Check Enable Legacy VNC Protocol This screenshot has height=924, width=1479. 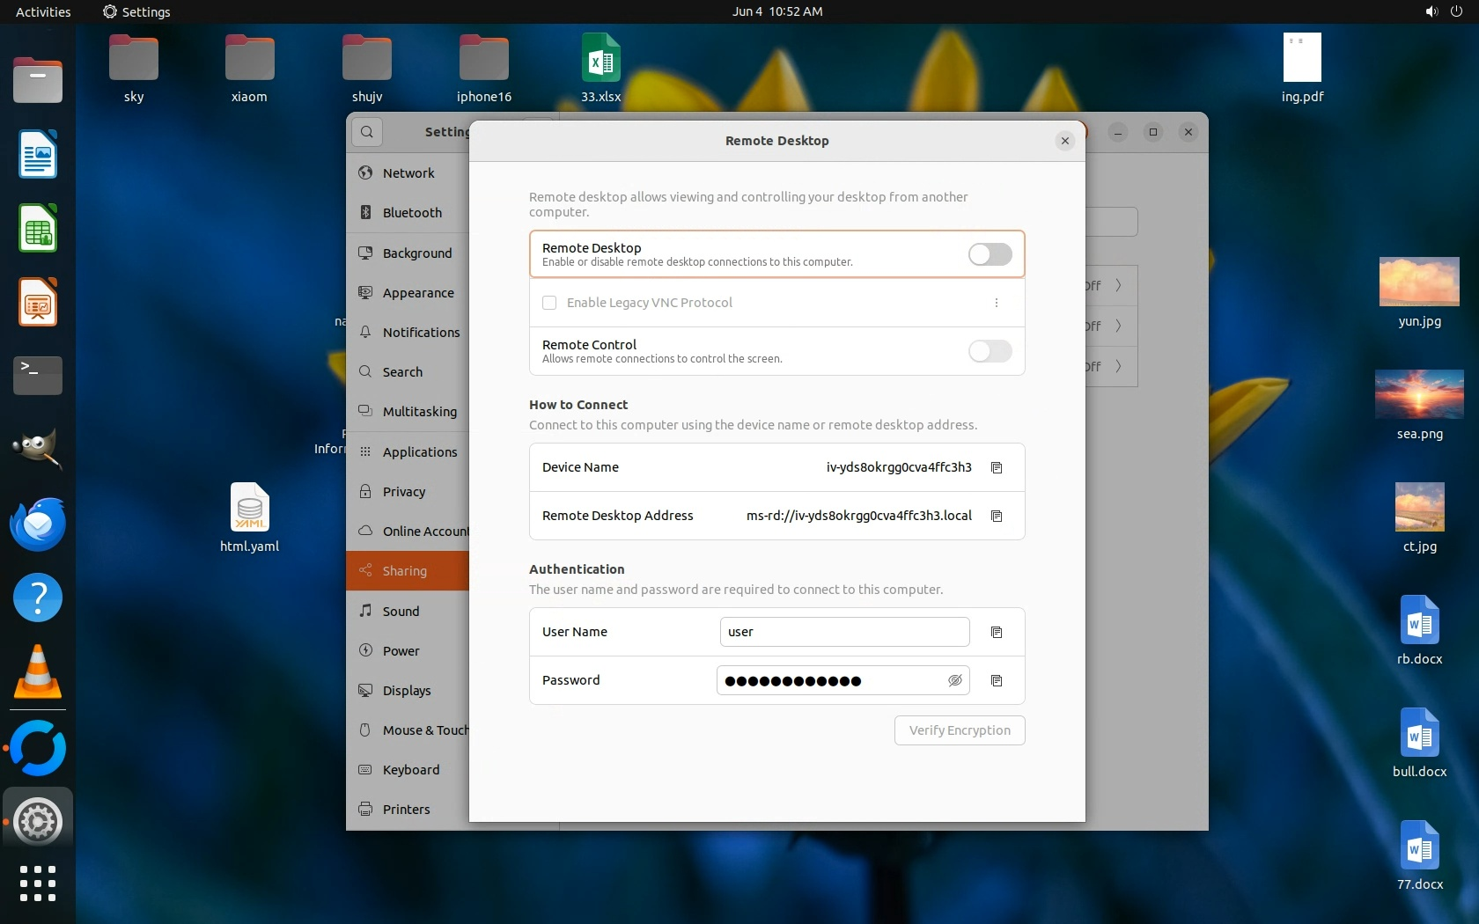pyautogui.click(x=549, y=303)
